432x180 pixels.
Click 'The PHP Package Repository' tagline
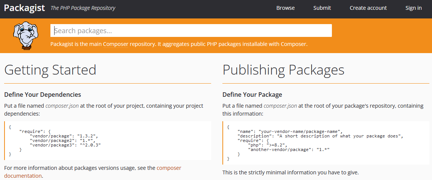click(83, 8)
